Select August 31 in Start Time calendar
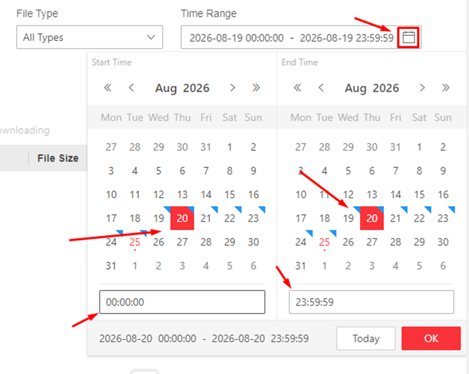The image size is (469, 374). coord(111,266)
